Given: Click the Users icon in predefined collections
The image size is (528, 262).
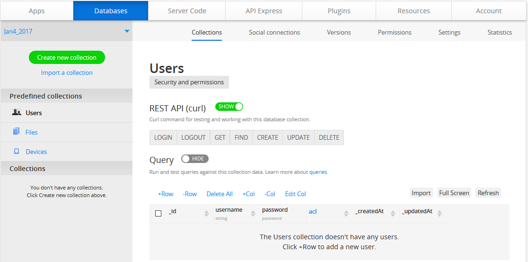Looking at the screenshot, I should point(17,112).
